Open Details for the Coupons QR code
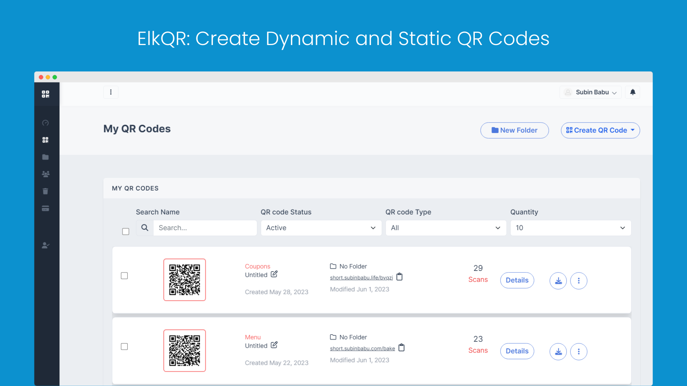The width and height of the screenshot is (687, 386). 517,280
